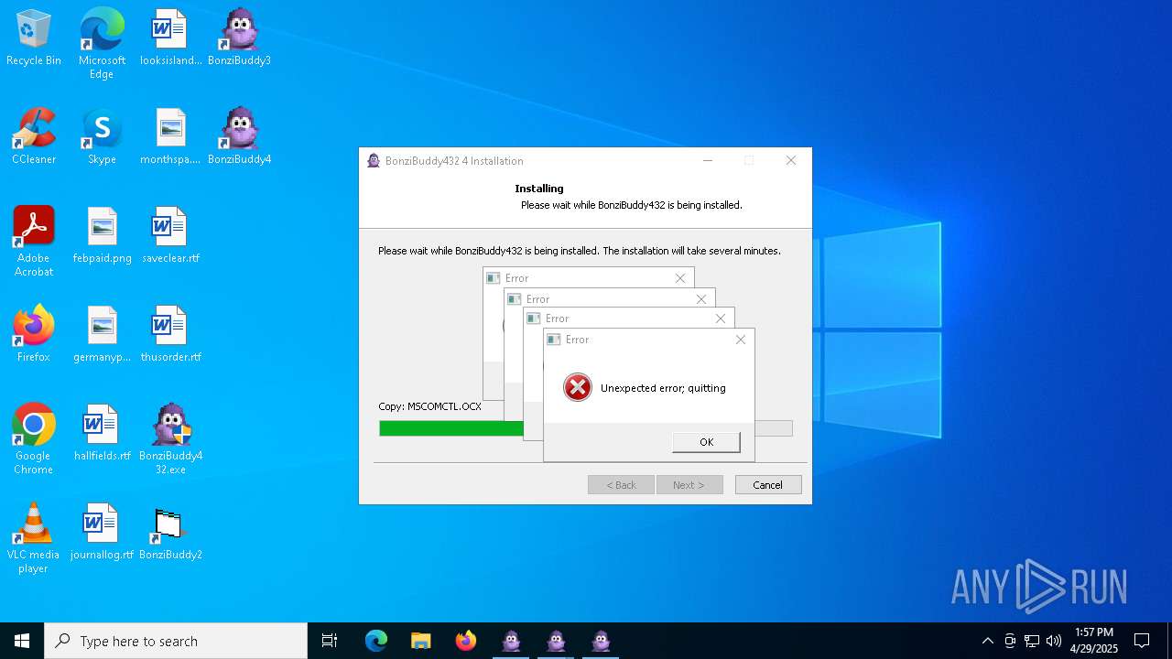This screenshot has width=1172, height=659.
Task: Cancel the BonziBuddy432 installation
Action: (768, 485)
